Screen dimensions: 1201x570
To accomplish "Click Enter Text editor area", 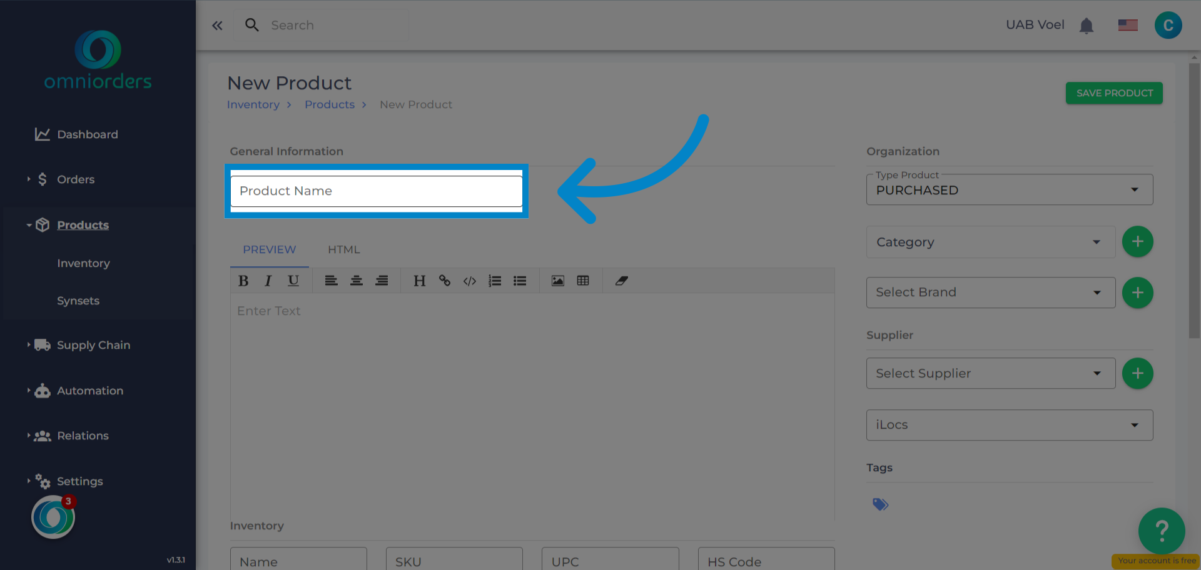I will pyautogui.click(x=532, y=406).
